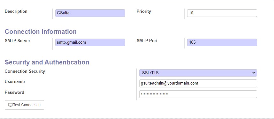This screenshot has width=274, height=119.
Task: Click the monitor icon on Test Connection
Action: 10,105
